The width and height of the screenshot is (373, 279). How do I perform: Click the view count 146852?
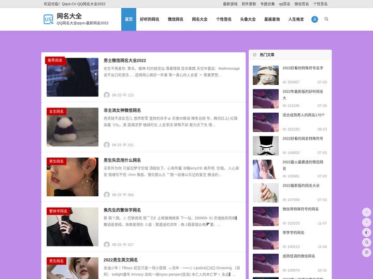293,152
